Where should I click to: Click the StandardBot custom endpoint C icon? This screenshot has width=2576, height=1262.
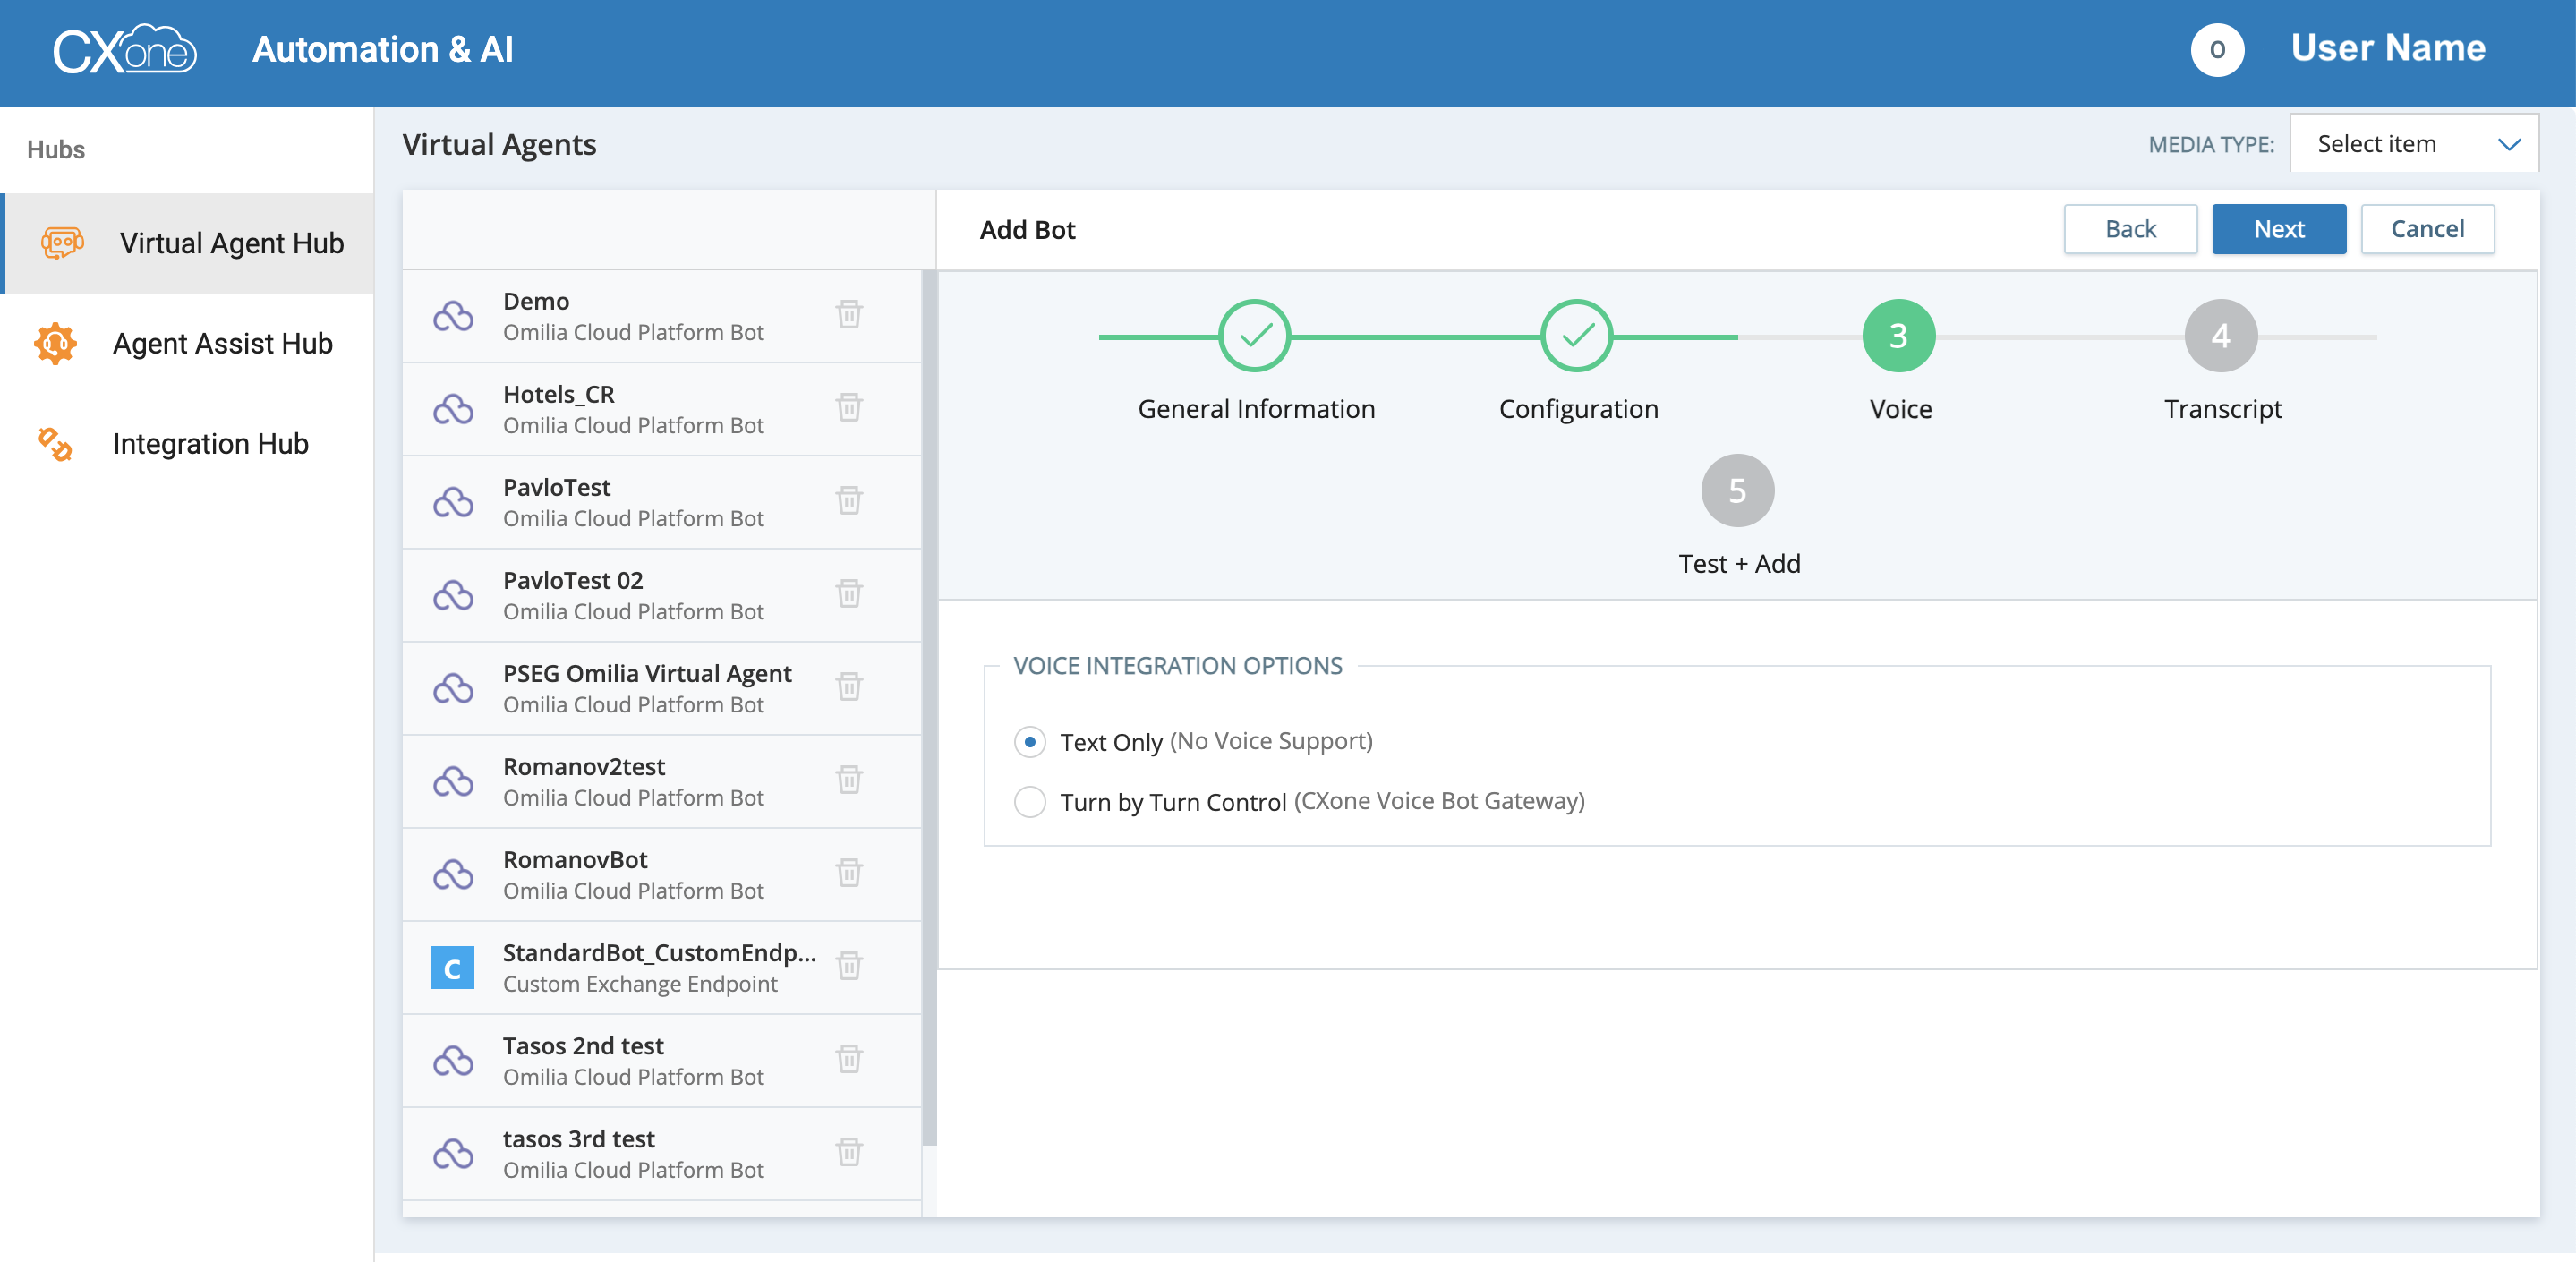click(x=452, y=967)
